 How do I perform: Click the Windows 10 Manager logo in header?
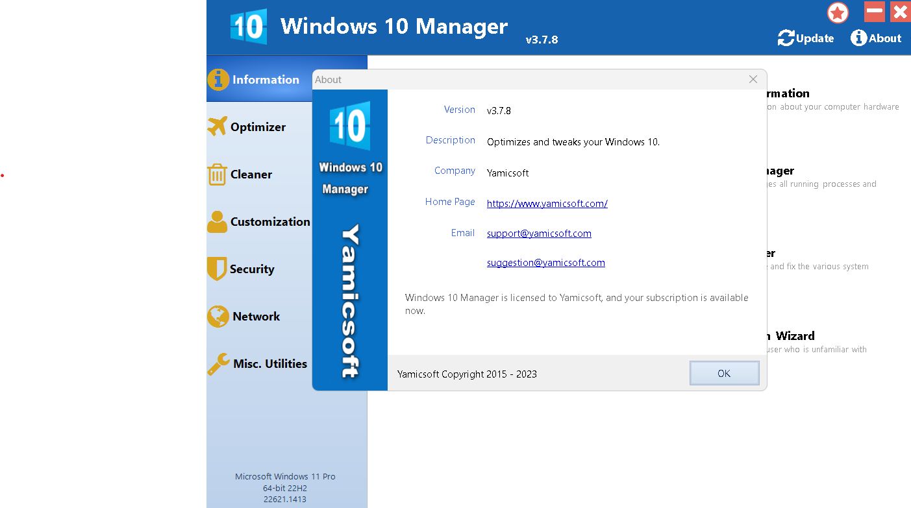(x=248, y=27)
